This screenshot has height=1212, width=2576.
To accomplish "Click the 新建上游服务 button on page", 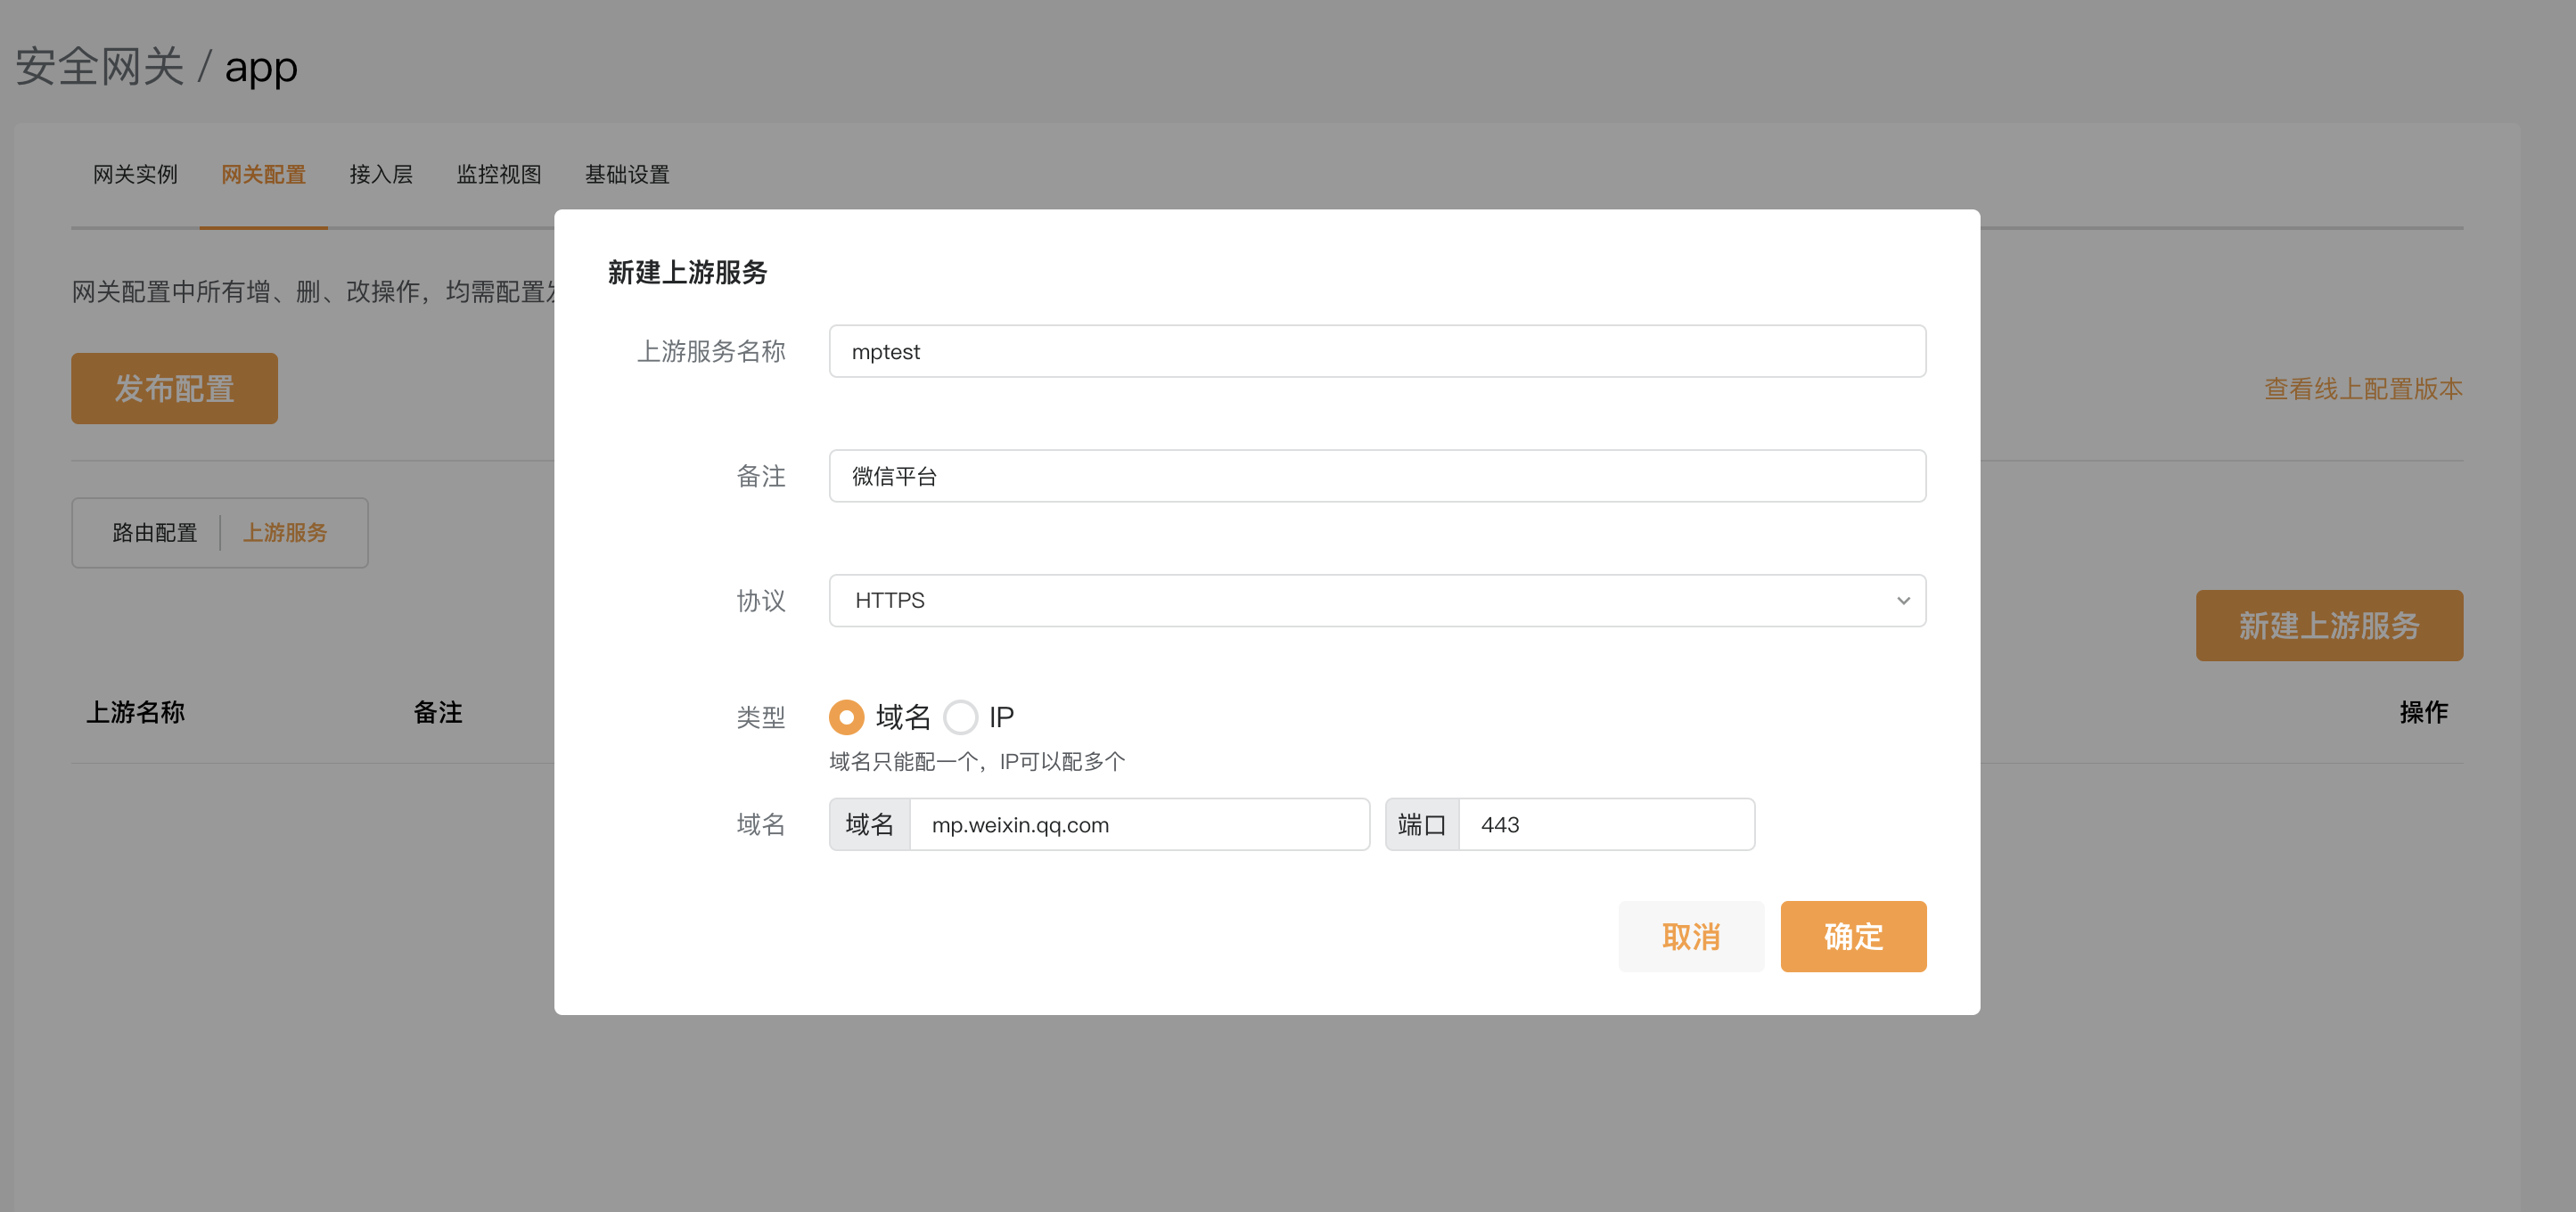I will (2328, 625).
